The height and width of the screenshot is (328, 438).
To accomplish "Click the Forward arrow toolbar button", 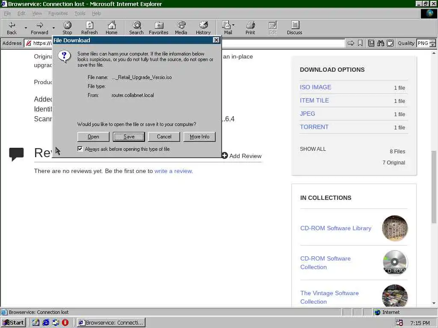I will [39, 28].
